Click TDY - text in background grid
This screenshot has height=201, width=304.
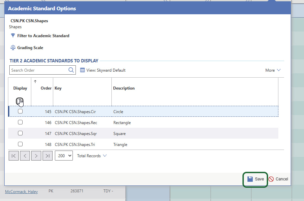(x=108, y=191)
